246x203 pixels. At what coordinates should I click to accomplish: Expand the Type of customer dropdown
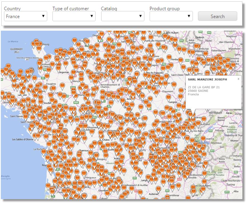[x=74, y=16]
